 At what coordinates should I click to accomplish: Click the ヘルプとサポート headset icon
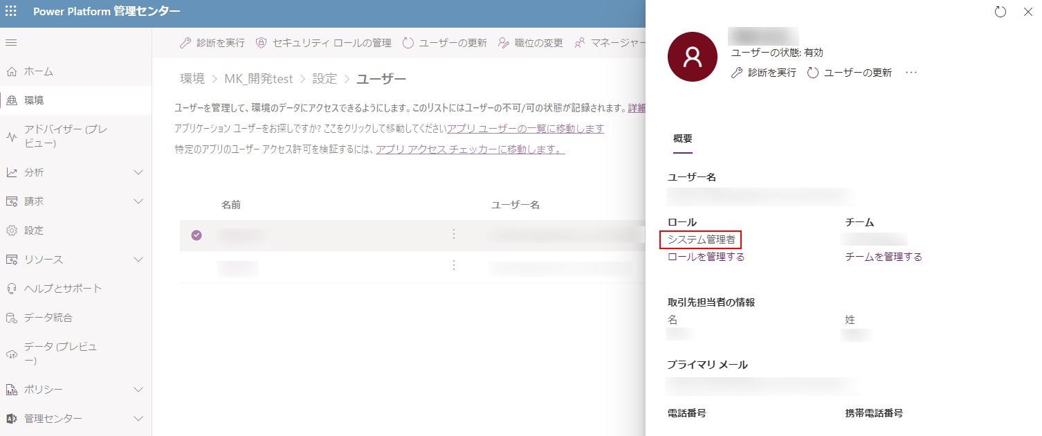[11, 289]
